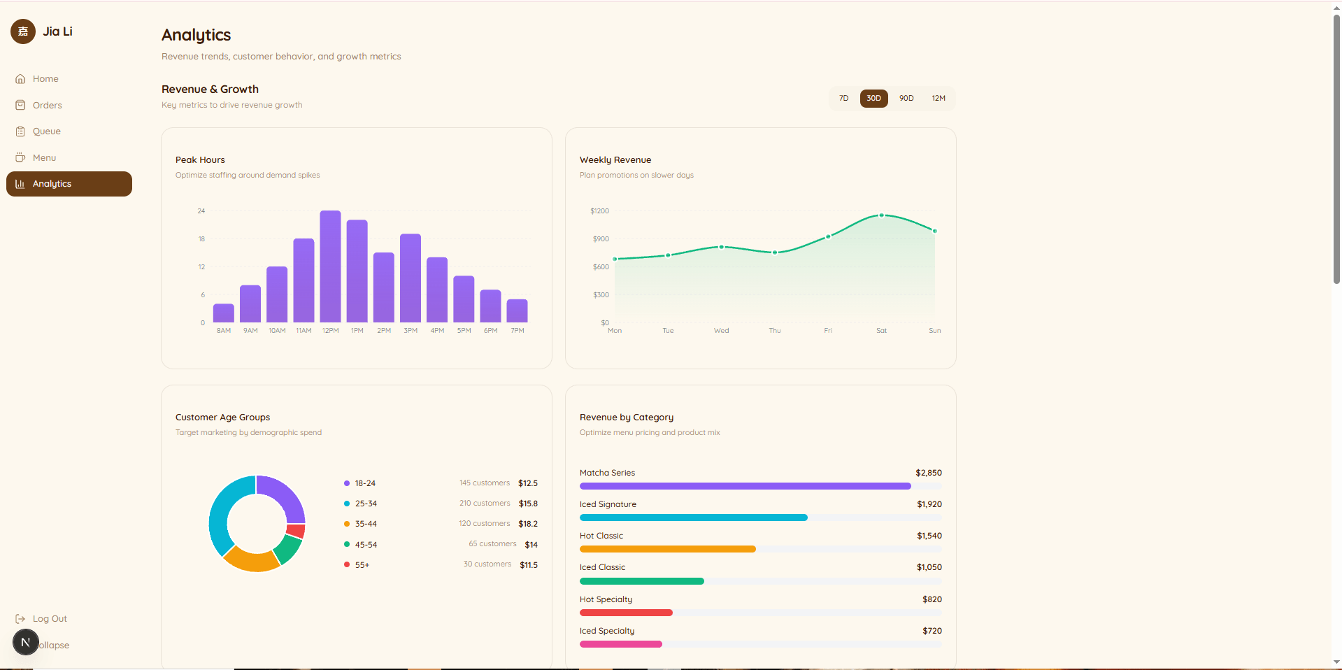The height and width of the screenshot is (670, 1342).
Task: Click the "210 customers" text
Action: tap(485, 504)
